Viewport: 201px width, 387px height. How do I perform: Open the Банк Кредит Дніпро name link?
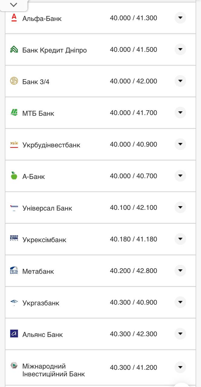[54, 50]
